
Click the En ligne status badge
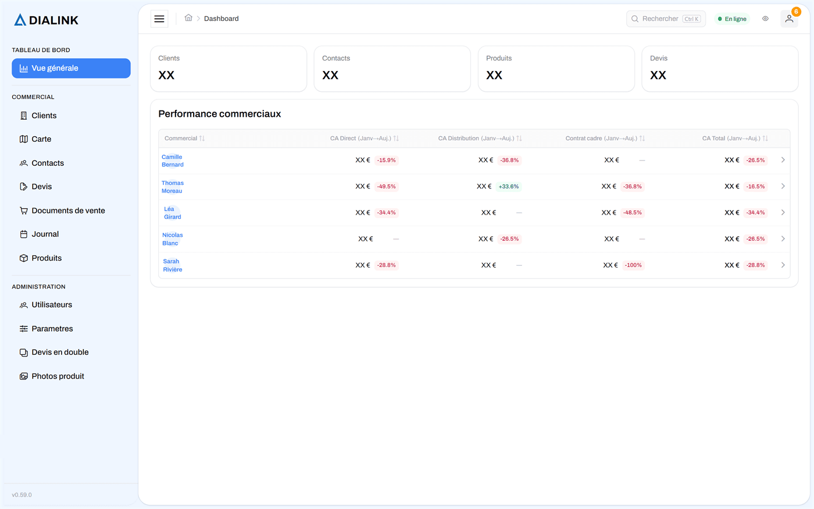click(x=732, y=19)
